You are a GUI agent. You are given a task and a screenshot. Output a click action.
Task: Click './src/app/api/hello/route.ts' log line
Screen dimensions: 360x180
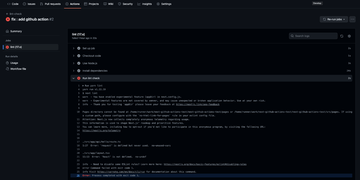coord(101,142)
